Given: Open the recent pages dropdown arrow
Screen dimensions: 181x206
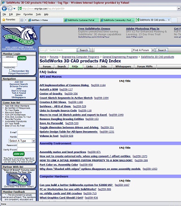Looking at the screenshot, I should point(14,9).
